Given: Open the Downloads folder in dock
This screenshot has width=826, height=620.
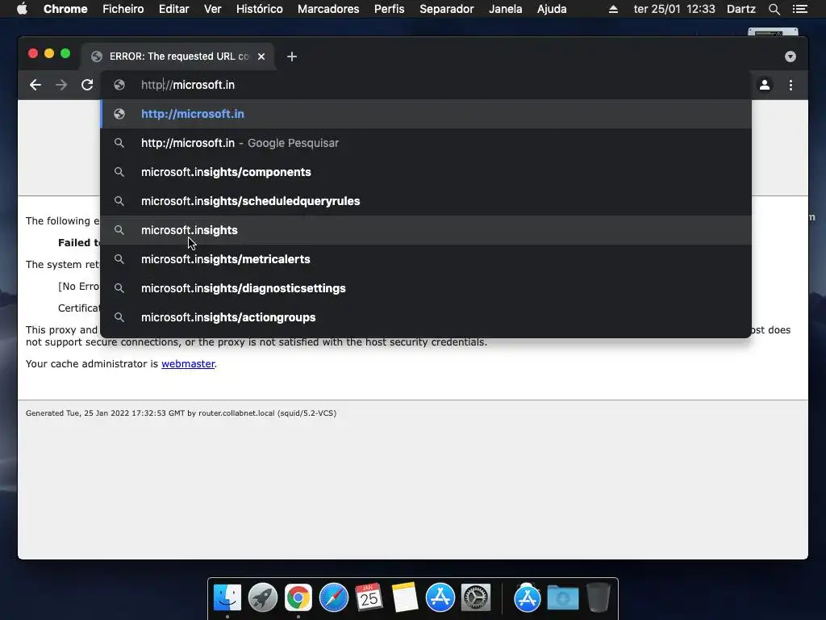Looking at the screenshot, I should coord(562,598).
